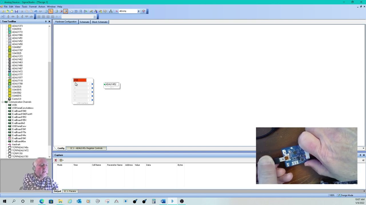The width and height of the screenshot is (366, 205).
Task: Click the red X icon in Capture panel
Action: [x=56, y=160]
